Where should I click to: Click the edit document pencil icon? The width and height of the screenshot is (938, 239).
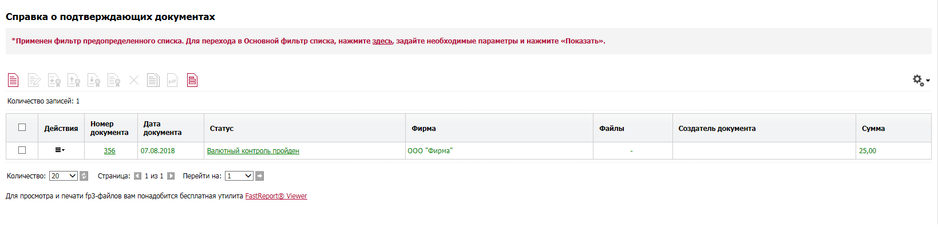34,80
